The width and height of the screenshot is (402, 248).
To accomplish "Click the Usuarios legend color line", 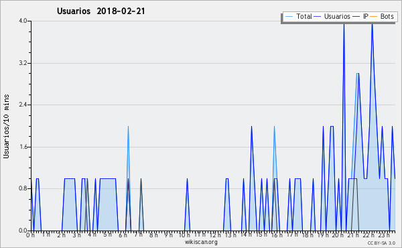I will pos(318,17).
